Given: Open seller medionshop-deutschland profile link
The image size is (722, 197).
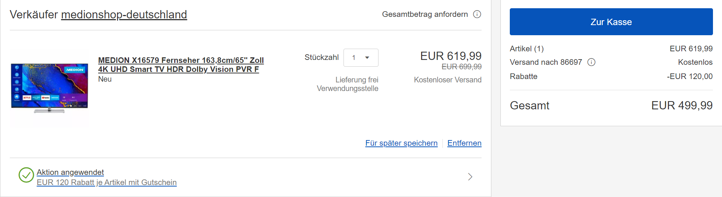Looking at the screenshot, I should point(124,15).
